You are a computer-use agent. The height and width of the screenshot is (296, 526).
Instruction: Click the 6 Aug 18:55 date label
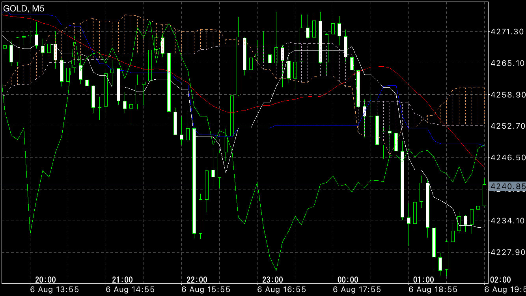tap(433, 289)
